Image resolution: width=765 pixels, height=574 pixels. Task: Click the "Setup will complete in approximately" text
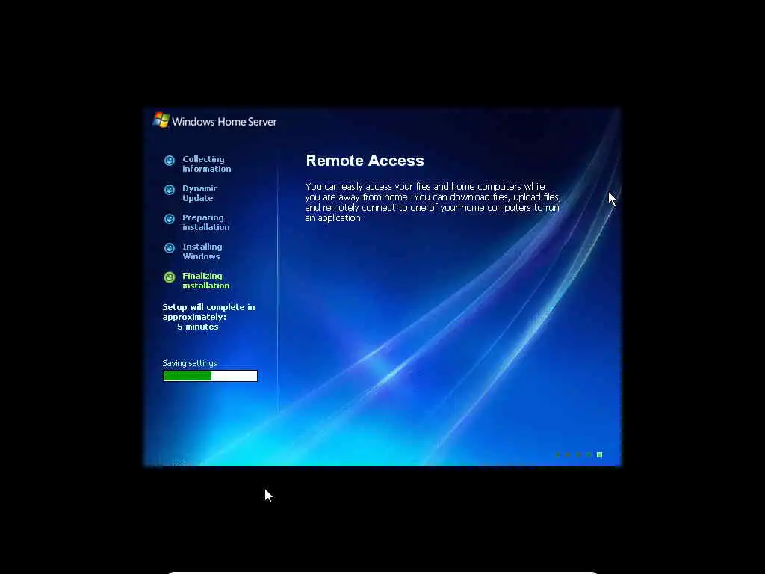coord(209,312)
